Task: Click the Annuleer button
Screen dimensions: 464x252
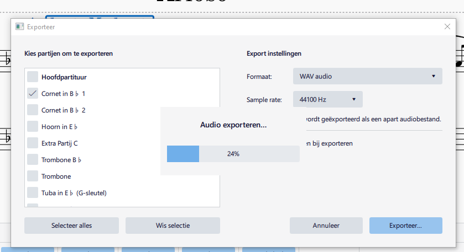Action: coord(326,226)
